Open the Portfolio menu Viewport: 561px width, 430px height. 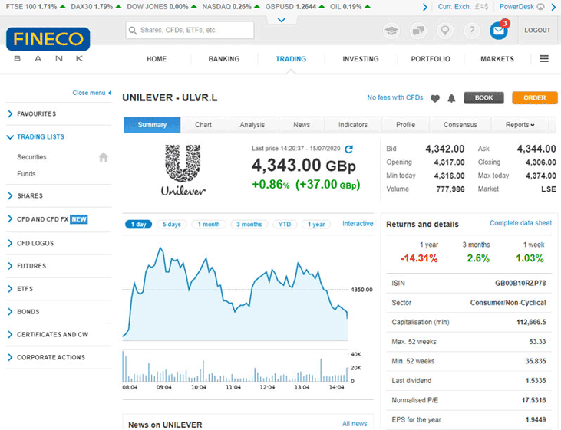tap(431, 59)
